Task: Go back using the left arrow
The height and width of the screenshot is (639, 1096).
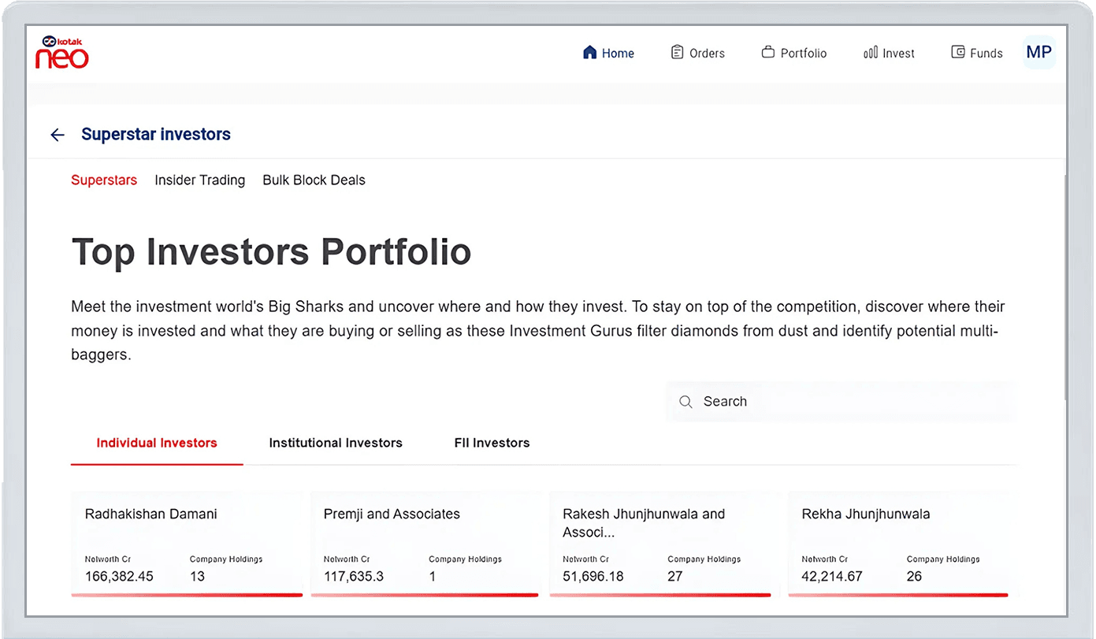Action: (57, 135)
